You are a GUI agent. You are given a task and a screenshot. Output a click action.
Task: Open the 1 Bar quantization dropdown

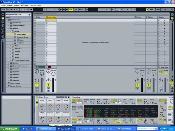pos(82,10)
